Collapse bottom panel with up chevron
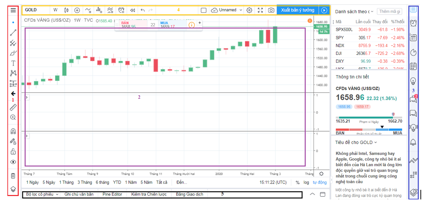 pyautogui.click(x=312, y=194)
